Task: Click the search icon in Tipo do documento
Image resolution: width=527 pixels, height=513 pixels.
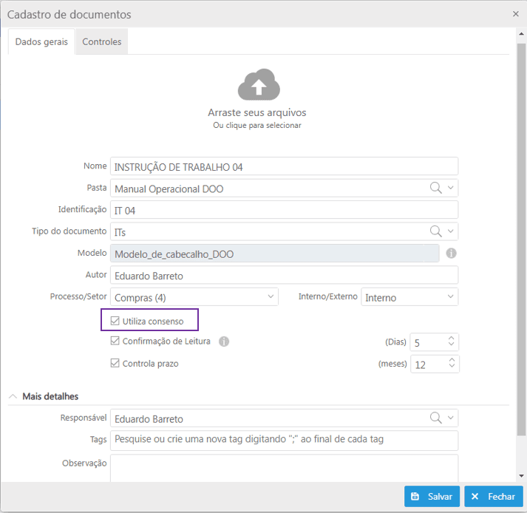Action: [436, 231]
